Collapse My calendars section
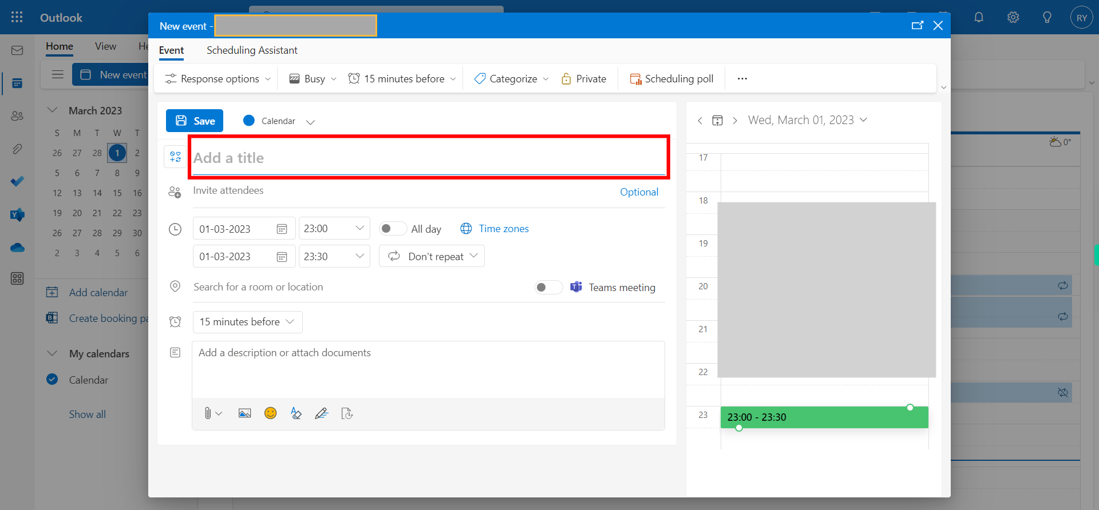This screenshot has height=510, width=1099. pos(52,353)
